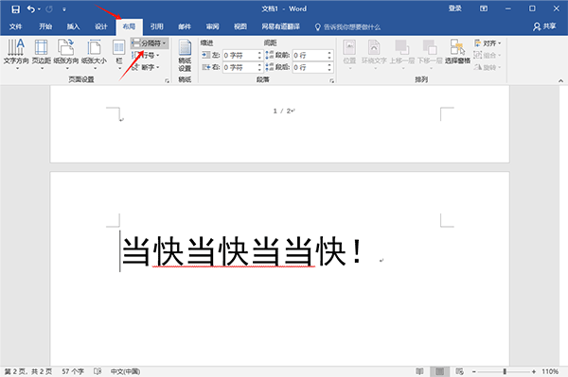Switch to the Insert (插入) tab
This screenshot has height=377, width=568.
[73, 26]
